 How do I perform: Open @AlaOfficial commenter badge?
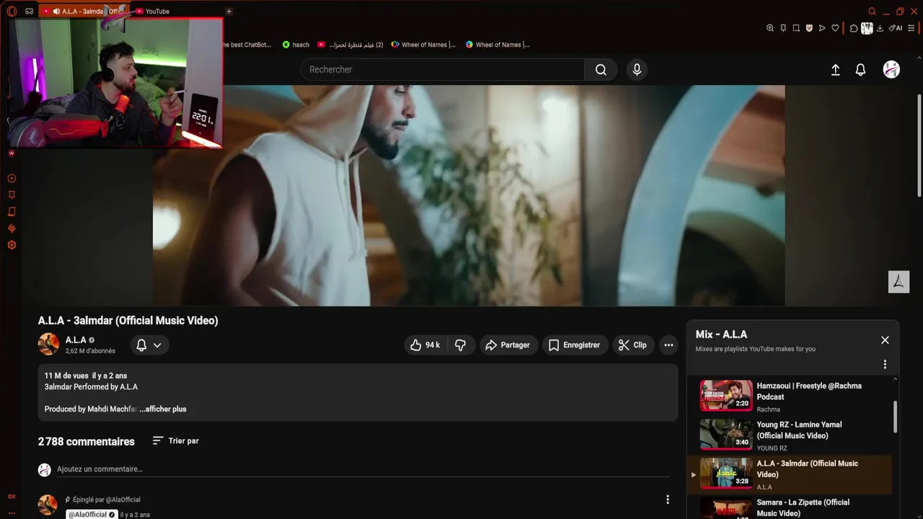tap(92, 515)
